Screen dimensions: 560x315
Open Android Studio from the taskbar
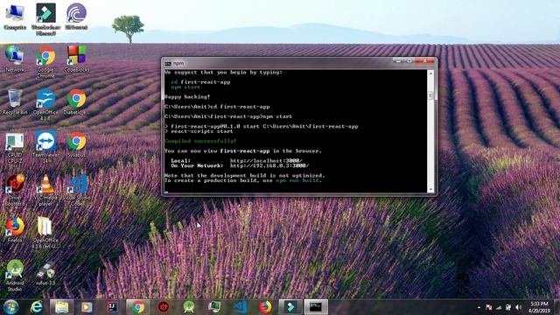189,307
